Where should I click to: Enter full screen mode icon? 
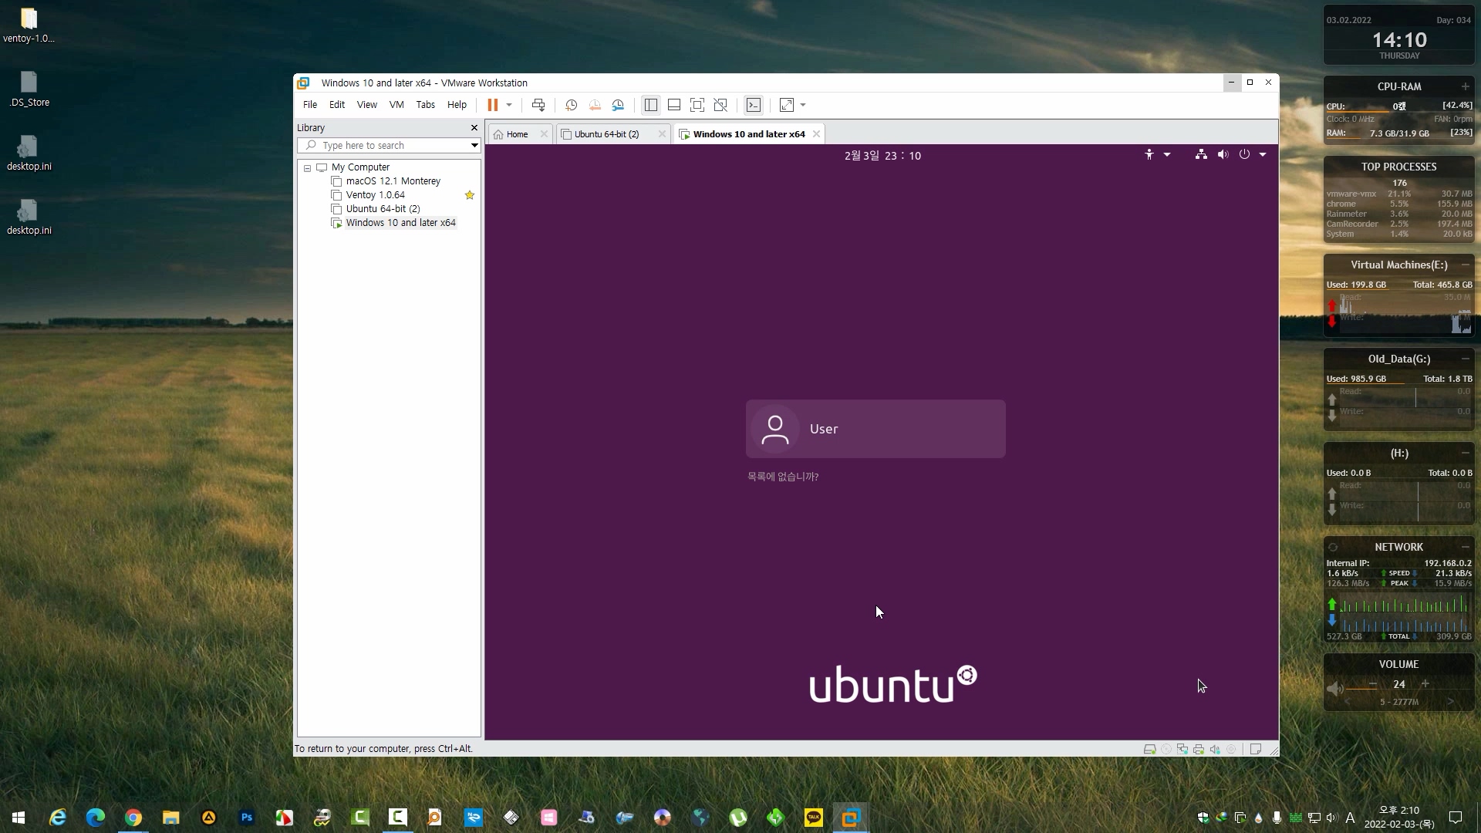click(697, 105)
